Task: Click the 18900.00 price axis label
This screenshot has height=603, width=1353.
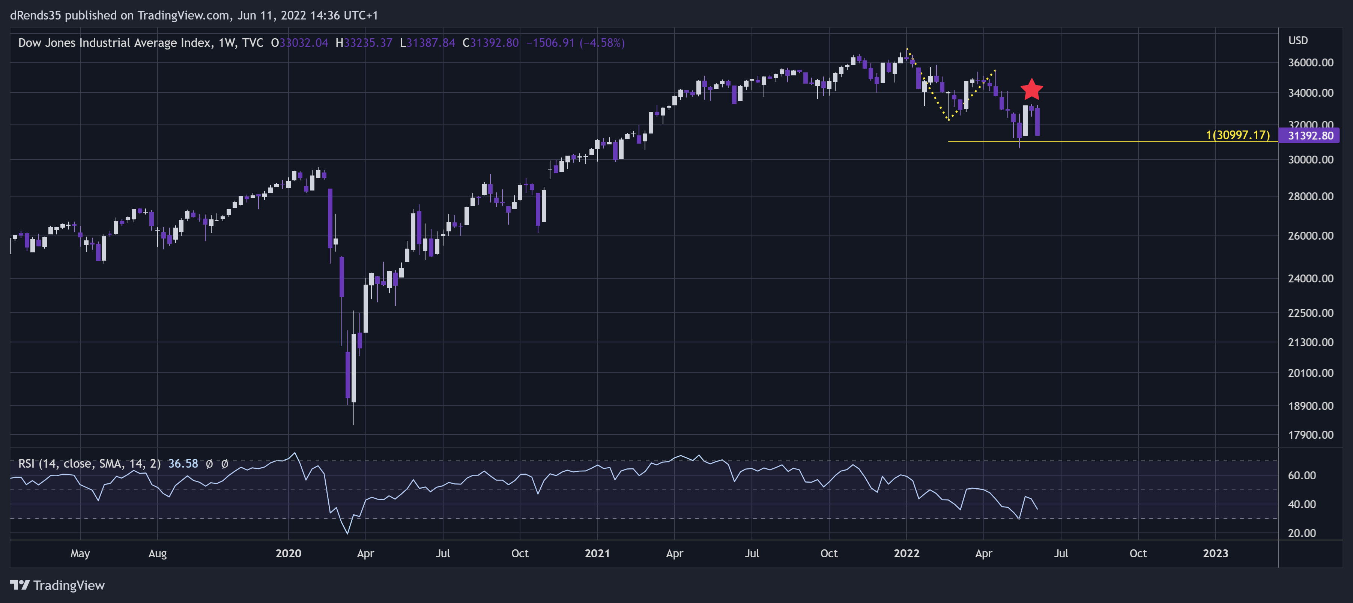Action: [1311, 406]
